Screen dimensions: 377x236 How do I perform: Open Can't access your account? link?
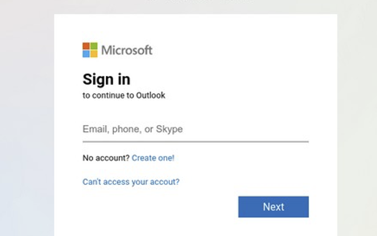coord(131,182)
